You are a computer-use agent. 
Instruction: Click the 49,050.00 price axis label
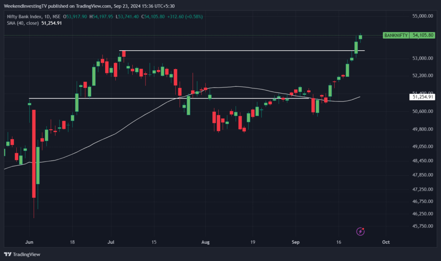pyautogui.click(x=423, y=147)
